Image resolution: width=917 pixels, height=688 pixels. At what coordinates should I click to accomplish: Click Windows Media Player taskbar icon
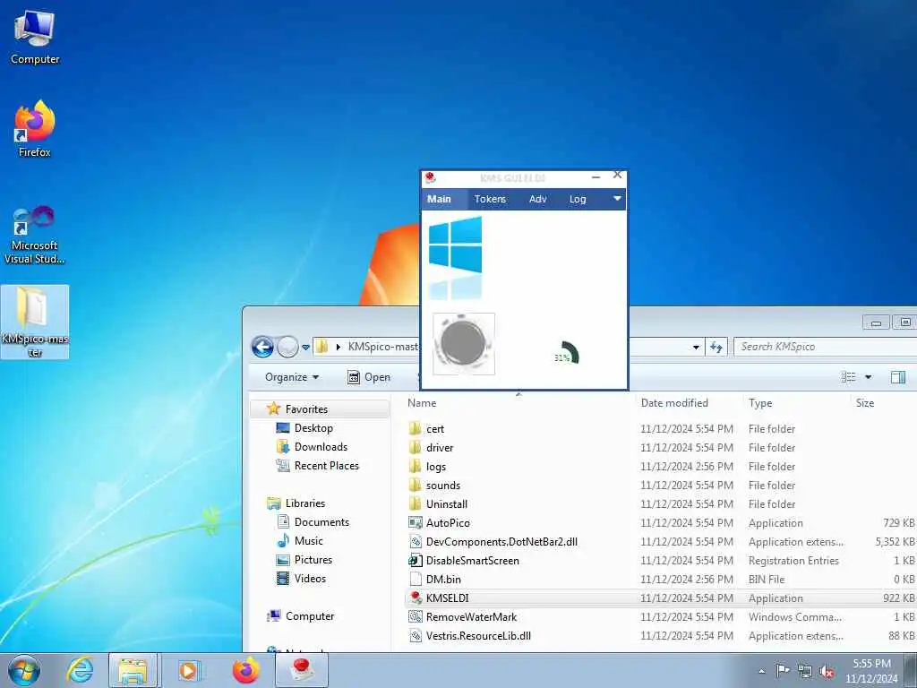pyautogui.click(x=188, y=670)
